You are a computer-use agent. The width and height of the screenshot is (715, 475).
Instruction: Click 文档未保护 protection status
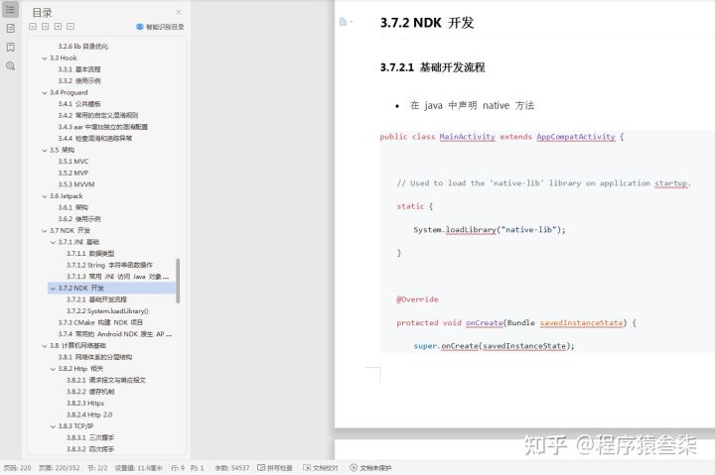tap(370, 468)
